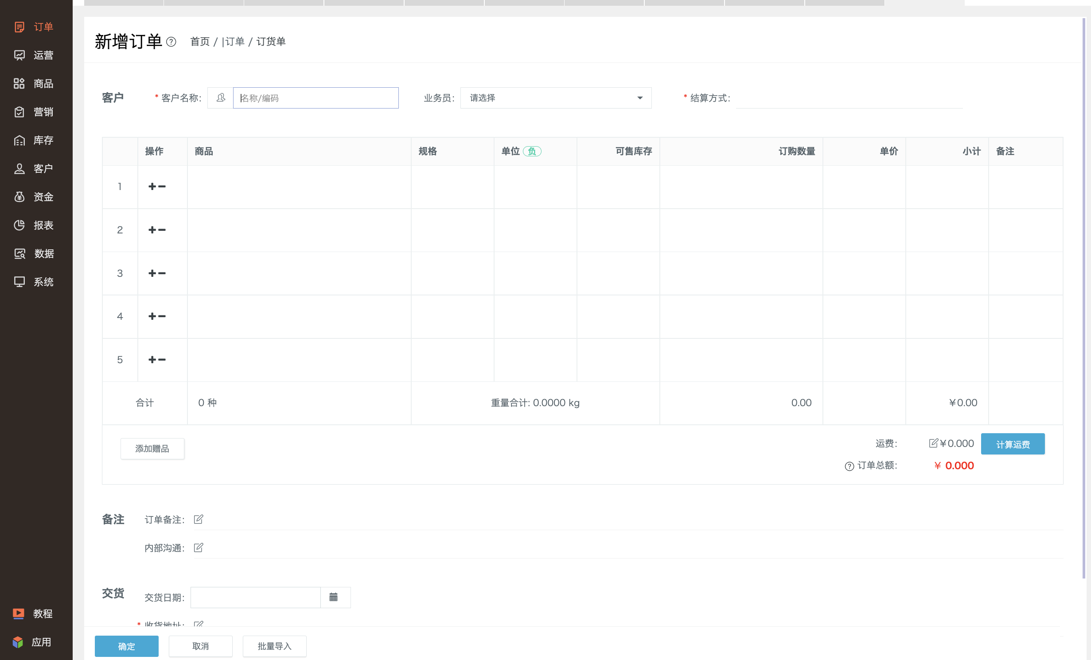Click the 批量导入 button
This screenshot has height=660, width=1091.
pos(275,646)
